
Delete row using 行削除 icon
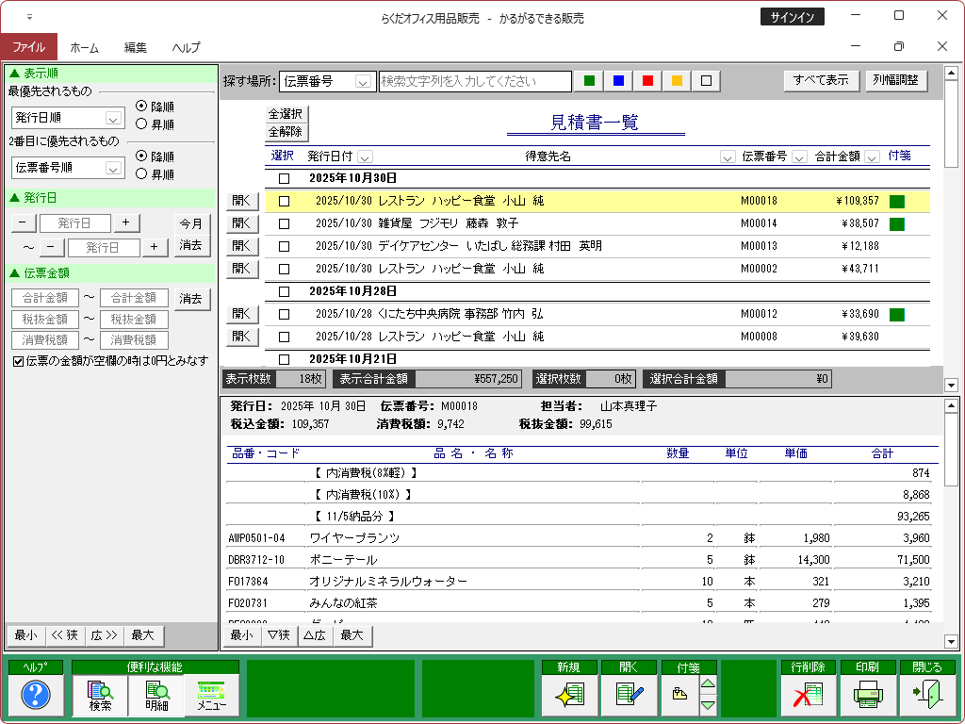pos(808,696)
